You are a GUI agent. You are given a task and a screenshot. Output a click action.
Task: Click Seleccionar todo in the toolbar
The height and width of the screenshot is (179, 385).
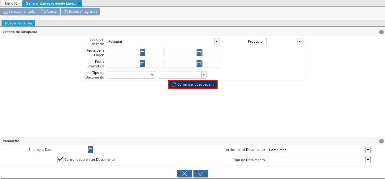19,11
